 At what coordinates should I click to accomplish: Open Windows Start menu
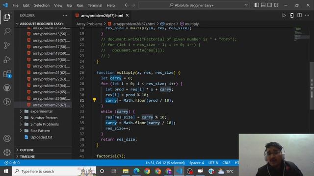point(6,171)
